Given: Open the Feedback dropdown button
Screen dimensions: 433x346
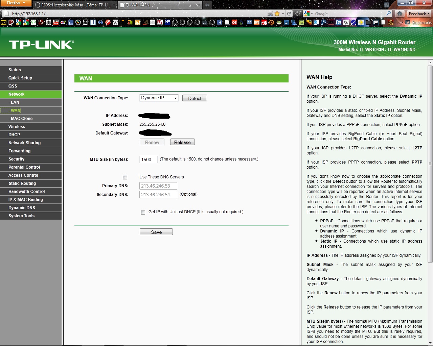Looking at the screenshot, I should coord(419,14).
